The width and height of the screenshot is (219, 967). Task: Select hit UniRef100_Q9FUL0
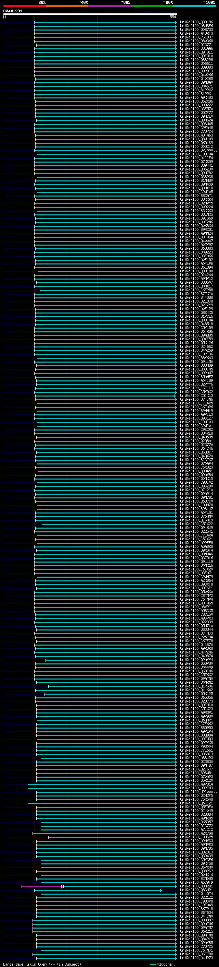(196, 56)
